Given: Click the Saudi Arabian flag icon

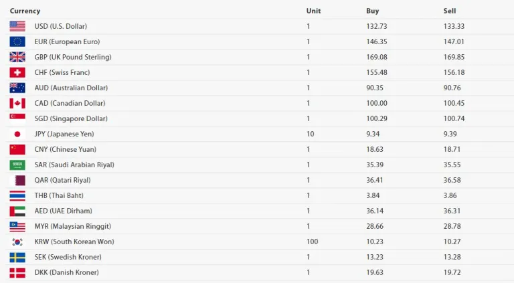Looking at the screenshot, I should [17, 165].
